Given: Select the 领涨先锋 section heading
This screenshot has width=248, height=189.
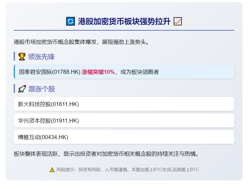Looking at the screenshot, I should 41,57.
